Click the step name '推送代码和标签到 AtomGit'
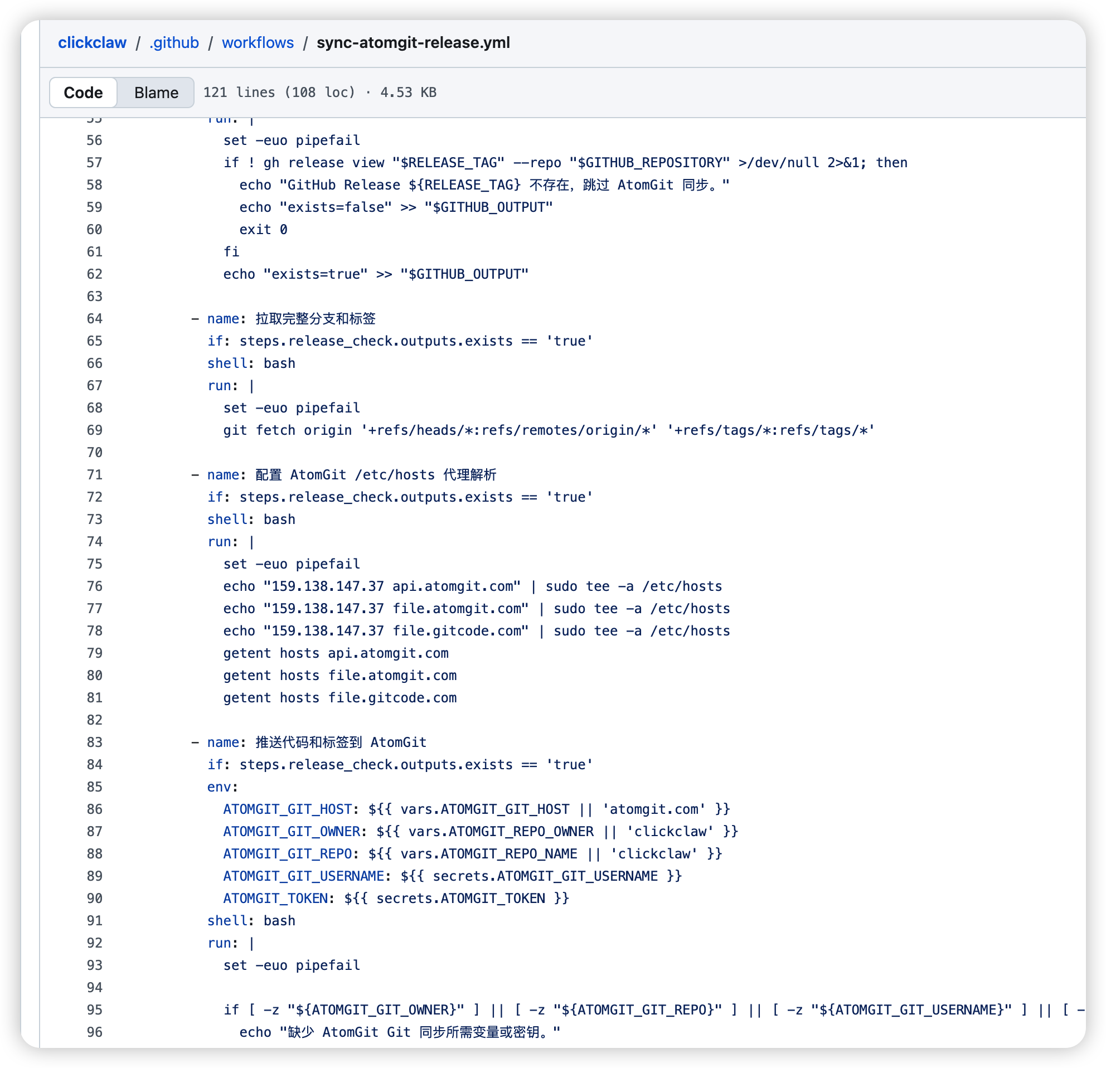Viewport: 1106px width, 1068px height. [x=341, y=742]
